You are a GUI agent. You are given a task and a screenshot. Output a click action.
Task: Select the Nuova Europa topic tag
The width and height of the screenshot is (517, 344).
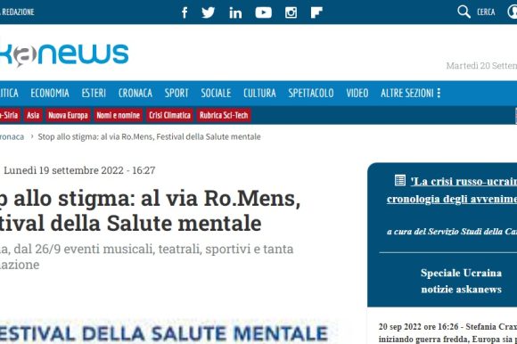tap(68, 115)
